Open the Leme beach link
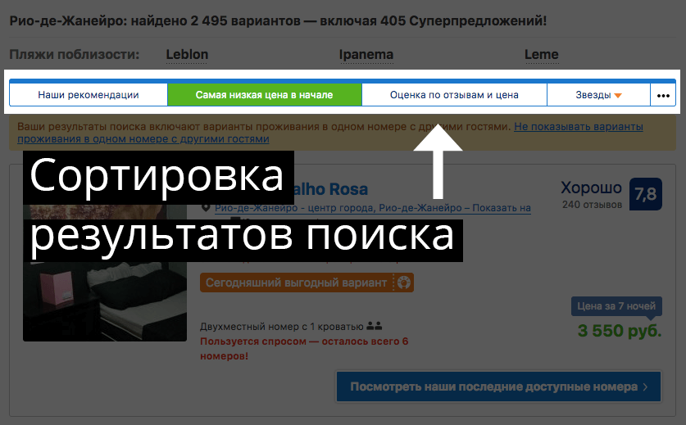 [x=541, y=55]
